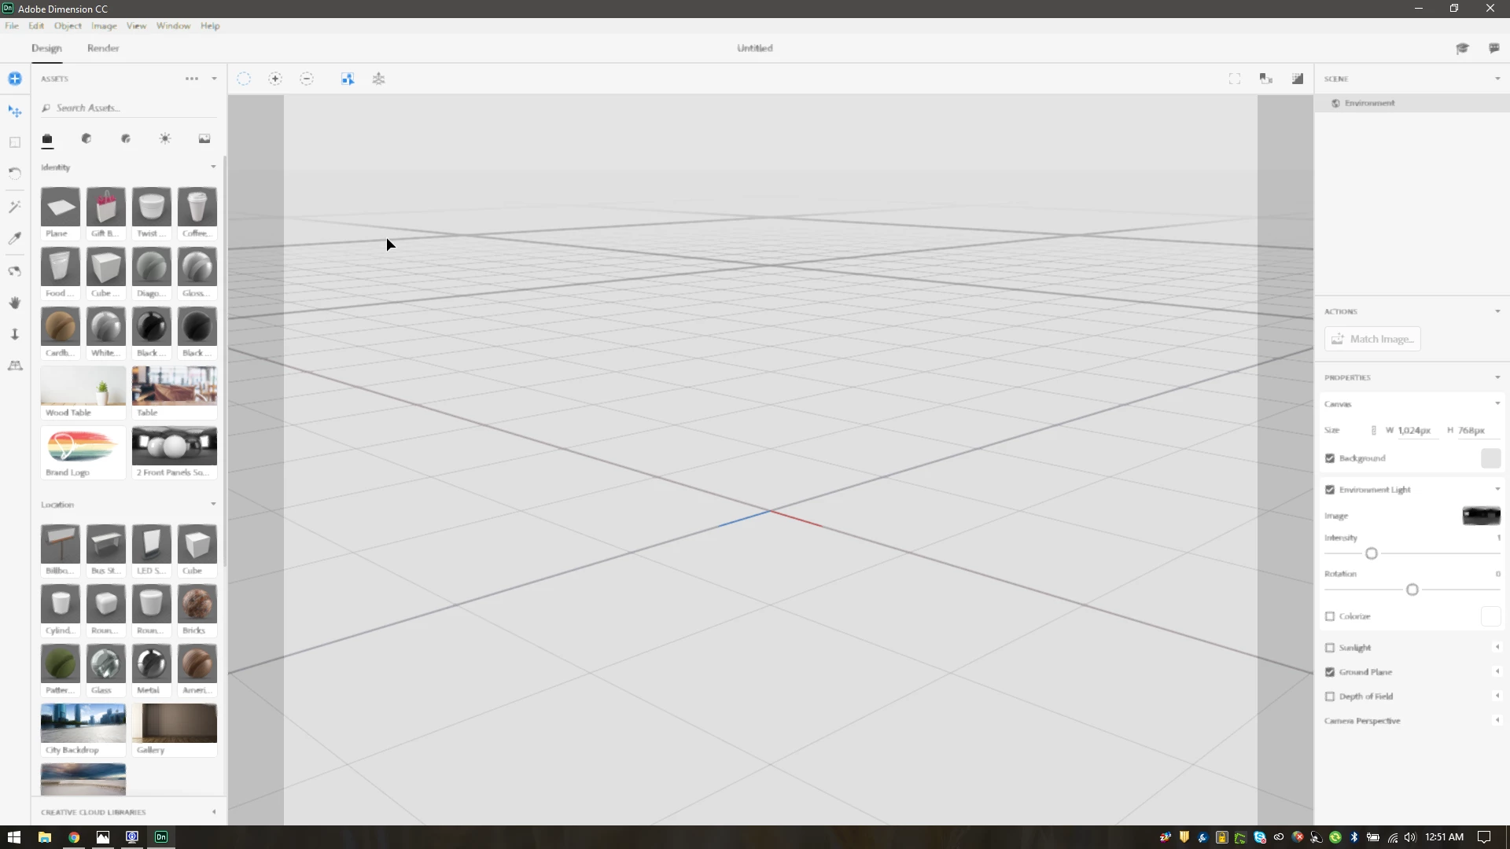Switch to the Render tab
Image resolution: width=1510 pixels, height=849 pixels.
[x=103, y=48]
